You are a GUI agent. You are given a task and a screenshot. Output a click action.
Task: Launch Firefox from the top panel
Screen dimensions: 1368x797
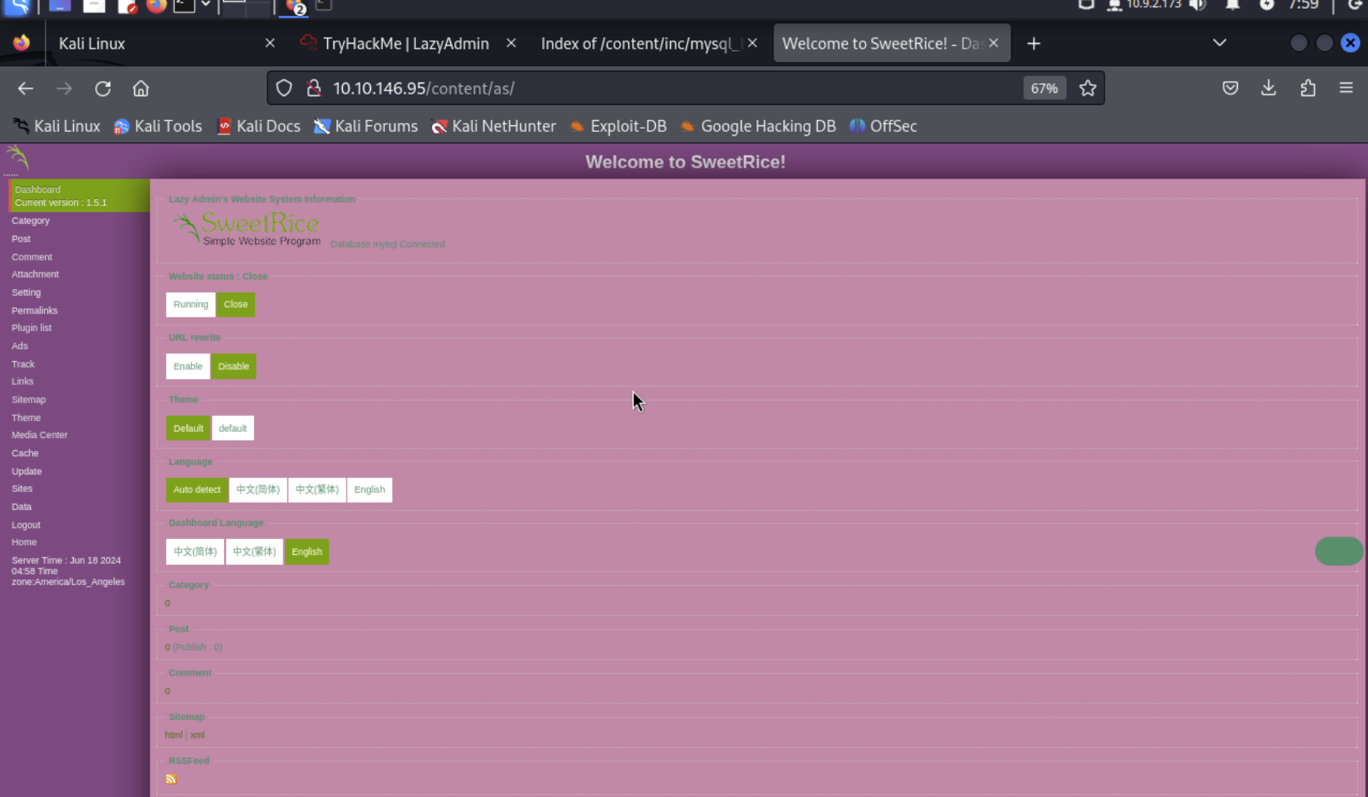click(x=157, y=6)
